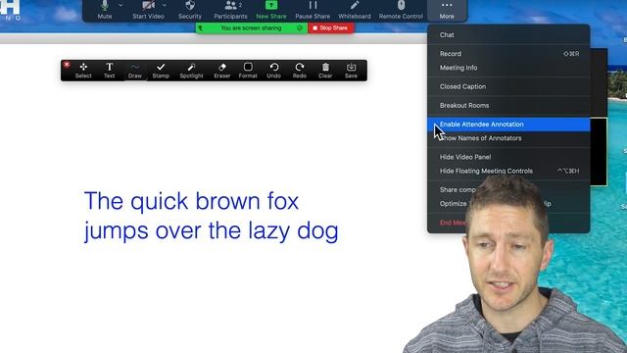Close the annotation toolbar with red X
The width and height of the screenshot is (627, 353).
pos(67,65)
